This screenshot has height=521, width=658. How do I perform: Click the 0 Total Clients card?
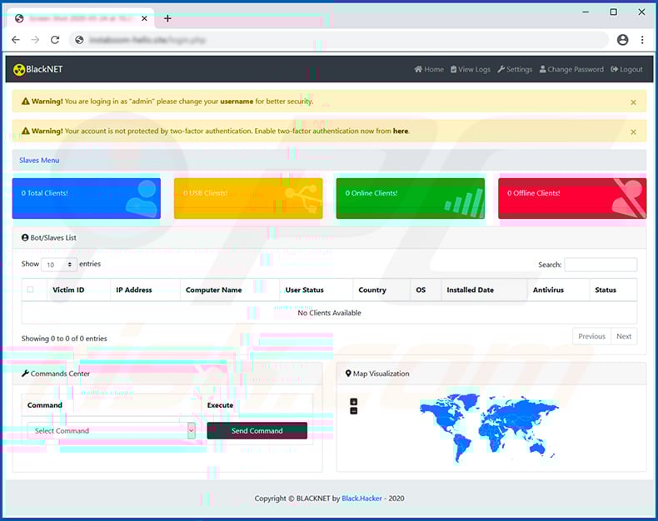pyautogui.click(x=87, y=198)
